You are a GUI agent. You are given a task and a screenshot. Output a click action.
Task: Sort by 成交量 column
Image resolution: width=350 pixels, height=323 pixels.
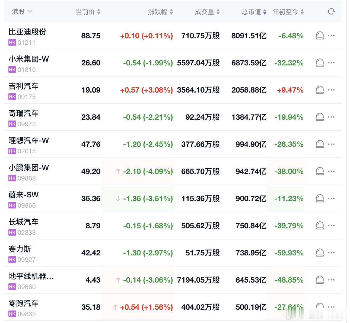pyautogui.click(x=207, y=12)
